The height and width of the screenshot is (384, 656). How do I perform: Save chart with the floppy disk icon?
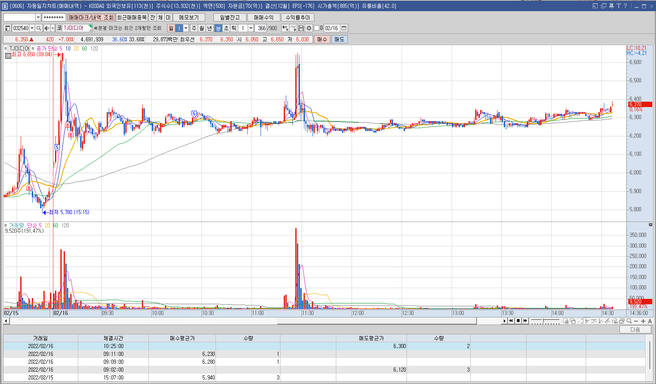pos(301,28)
